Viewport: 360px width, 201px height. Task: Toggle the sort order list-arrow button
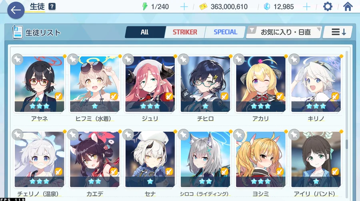pyautogui.click(x=338, y=32)
